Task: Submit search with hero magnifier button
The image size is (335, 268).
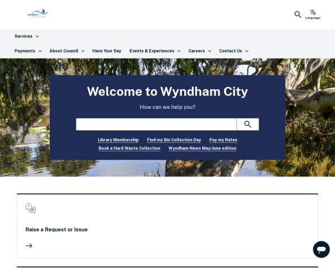Action: (x=247, y=124)
